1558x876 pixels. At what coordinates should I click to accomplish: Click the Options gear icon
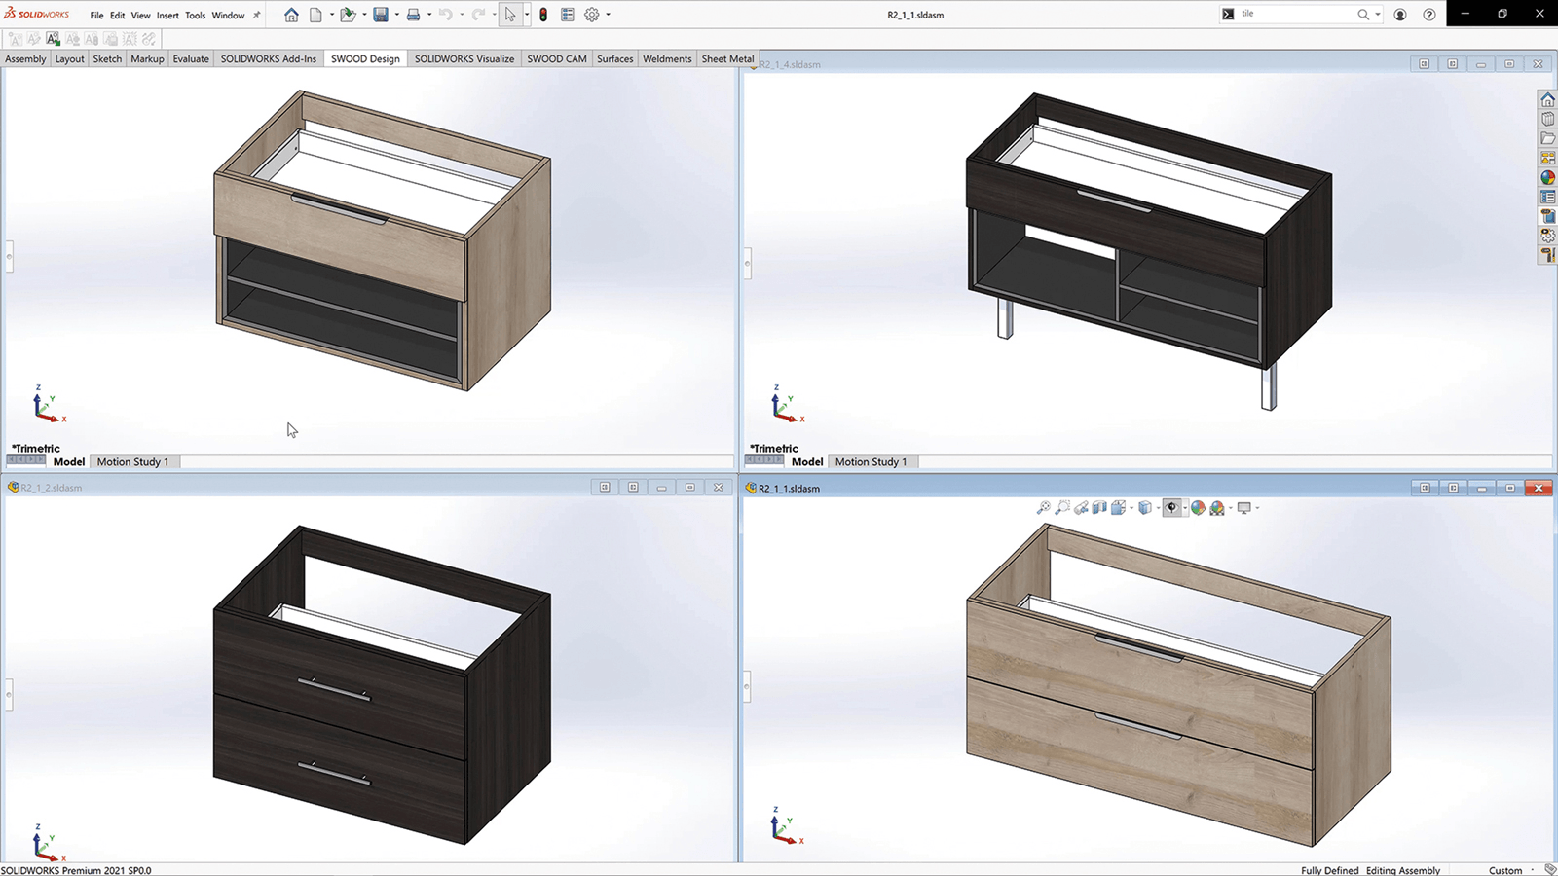[592, 15]
